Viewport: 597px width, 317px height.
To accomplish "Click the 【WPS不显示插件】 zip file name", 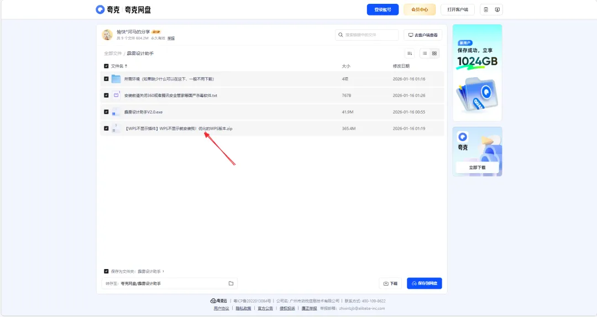I will click(178, 128).
